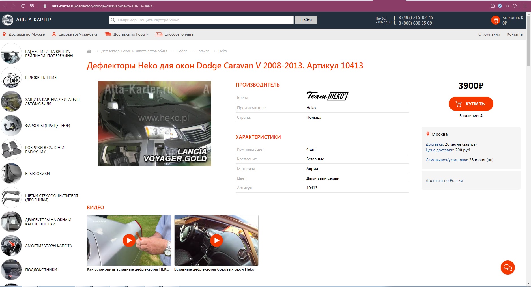Open ФАРКОПЫ (ПРИЦЕПНОЕ) category label
This screenshot has height=287, width=531.
click(48, 126)
